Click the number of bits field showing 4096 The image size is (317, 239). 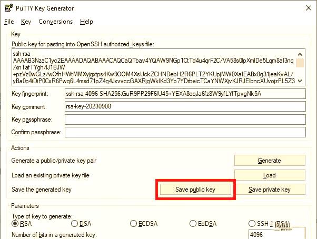coord(276,234)
